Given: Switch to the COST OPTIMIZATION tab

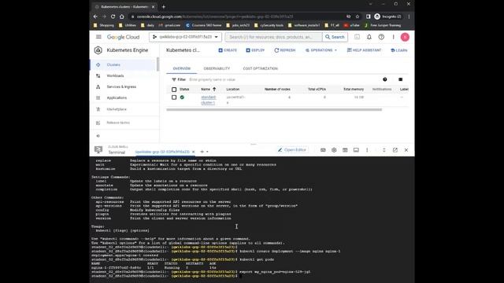Looking at the screenshot, I should coord(261,68).
